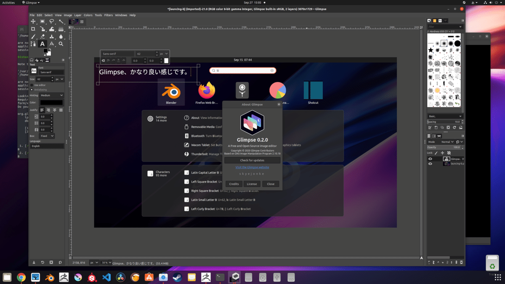The height and width of the screenshot is (284, 505).
Task: Hide the launcing-b layer with its eye toggle
Action: 430,164
